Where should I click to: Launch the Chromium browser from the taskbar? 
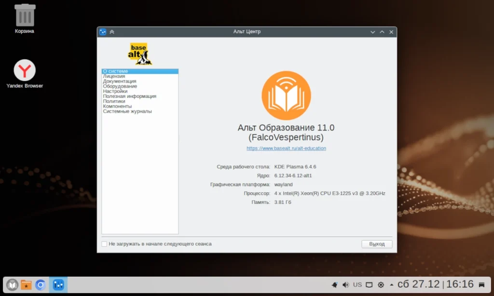(x=41, y=285)
